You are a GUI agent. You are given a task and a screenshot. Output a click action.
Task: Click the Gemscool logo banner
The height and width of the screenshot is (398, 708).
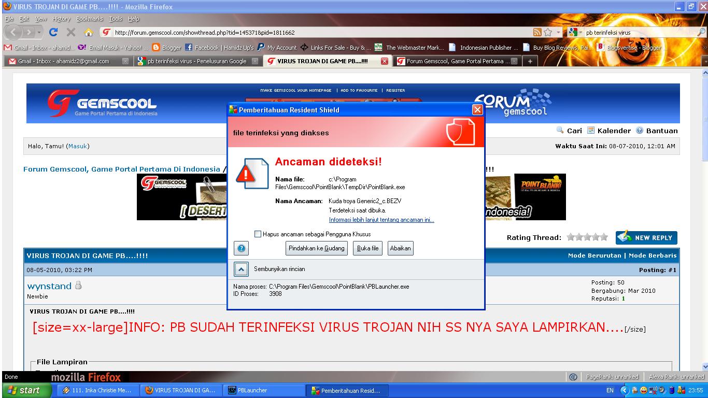click(103, 103)
